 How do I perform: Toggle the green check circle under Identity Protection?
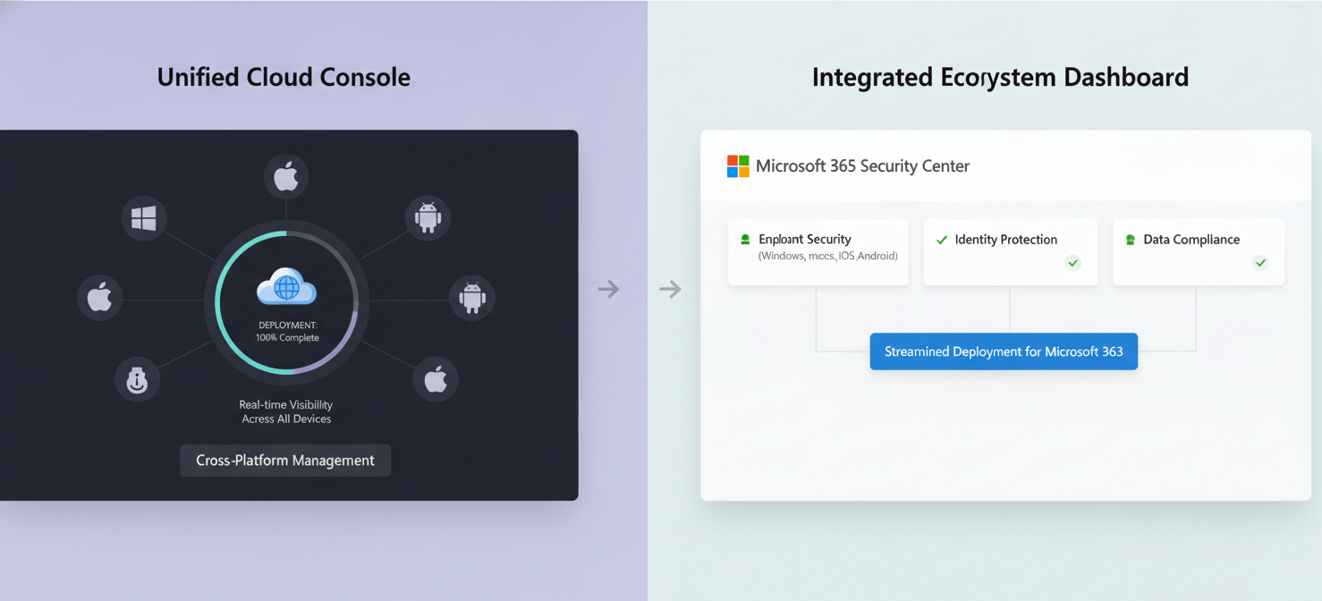pos(1073,263)
